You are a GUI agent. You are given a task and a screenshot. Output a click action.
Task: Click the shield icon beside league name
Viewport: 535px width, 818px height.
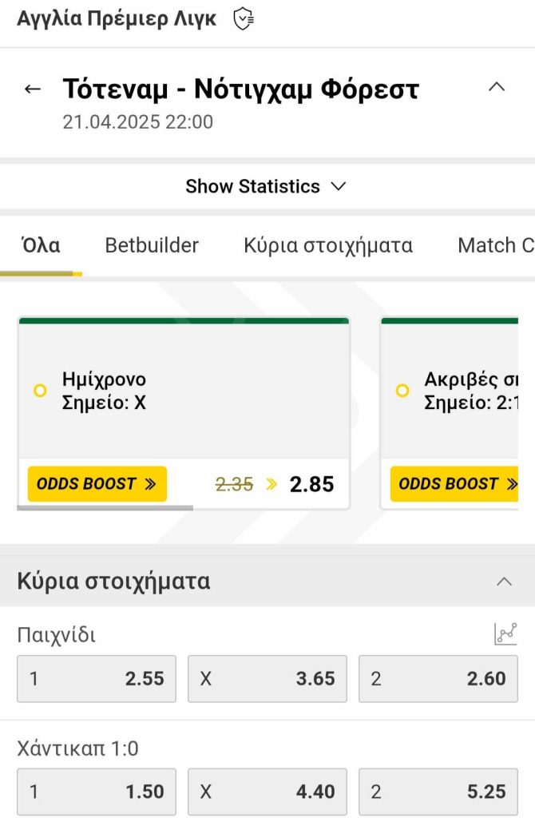[x=243, y=18]
